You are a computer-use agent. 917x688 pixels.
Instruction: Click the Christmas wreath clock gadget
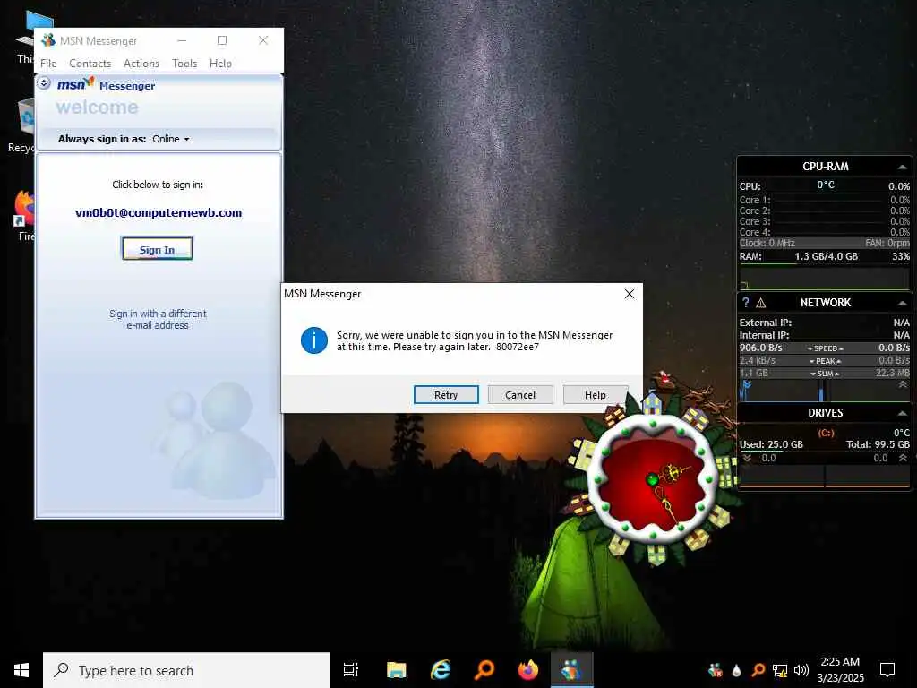pyautogui.click(x=654, y=478)
